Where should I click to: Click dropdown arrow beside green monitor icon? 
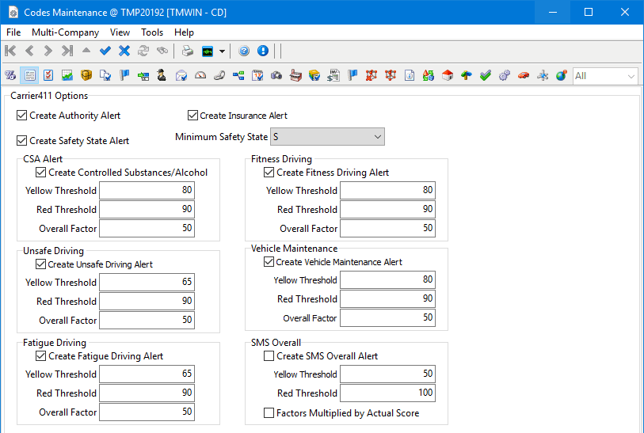pyautogui.click(x=222, y=51)
